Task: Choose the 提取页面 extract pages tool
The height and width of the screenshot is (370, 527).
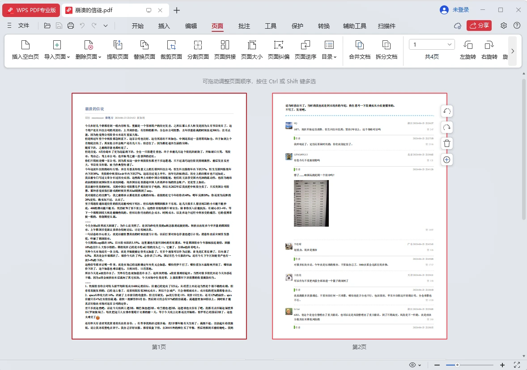Action: tap(117, 50)
